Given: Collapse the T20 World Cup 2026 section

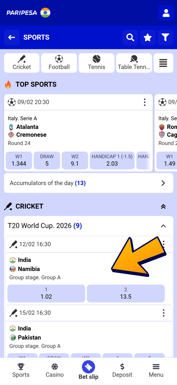Looking at the screenshot, I should 163,226.
